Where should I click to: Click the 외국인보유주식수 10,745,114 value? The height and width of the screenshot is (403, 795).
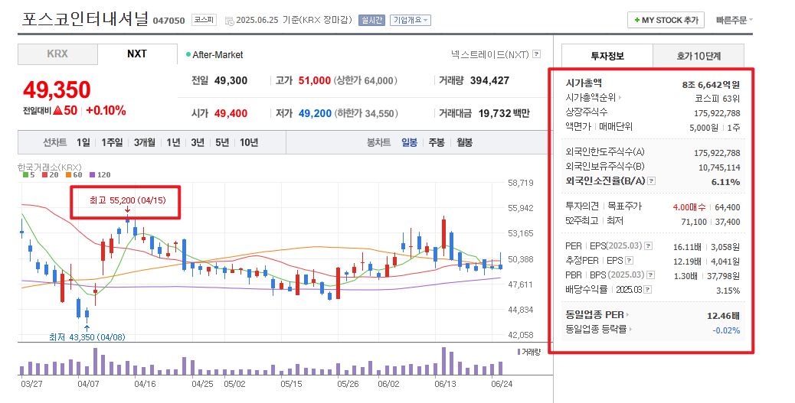point(719,167)
